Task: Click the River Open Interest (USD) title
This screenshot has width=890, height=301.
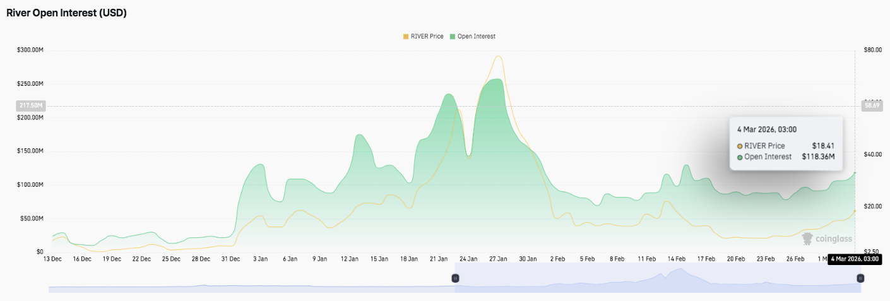Action: (x=67, y=13)
